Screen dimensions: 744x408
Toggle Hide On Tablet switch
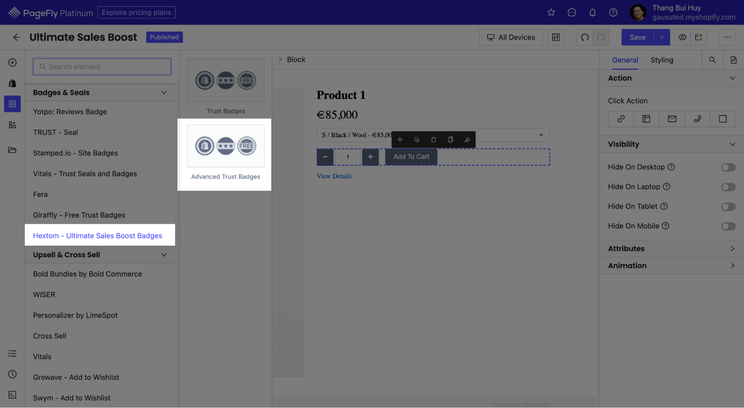click(x=728, y=207)
